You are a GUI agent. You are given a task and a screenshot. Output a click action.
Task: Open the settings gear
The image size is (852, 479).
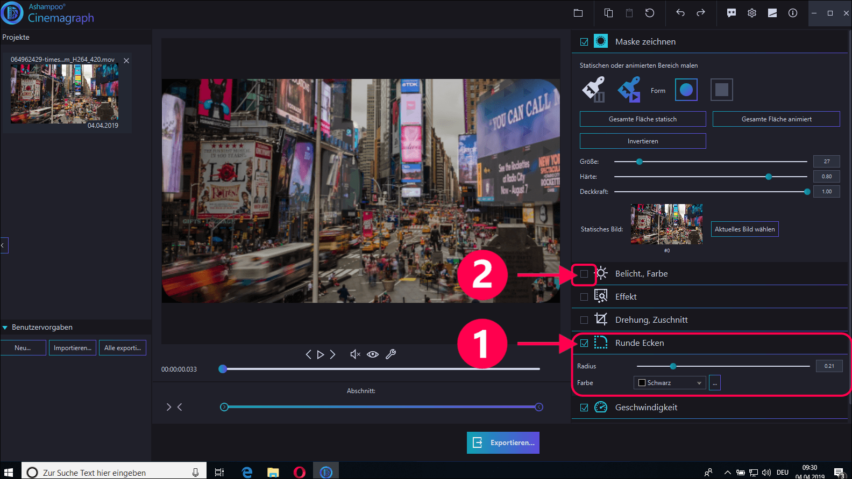coord(752,13)
